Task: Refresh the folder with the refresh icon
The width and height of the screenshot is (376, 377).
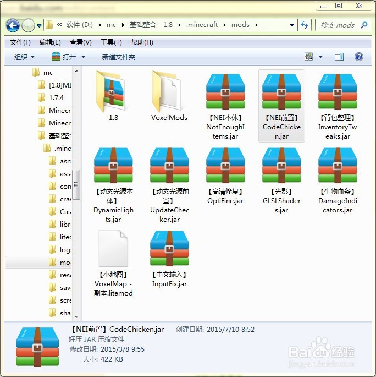Action: point(305,25)
